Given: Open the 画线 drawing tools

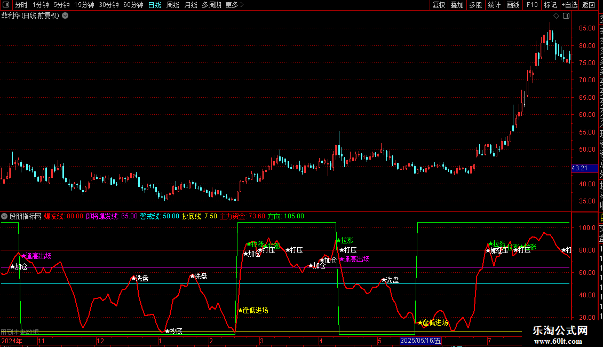Looking at the screenshot, I should pos(513,5).
